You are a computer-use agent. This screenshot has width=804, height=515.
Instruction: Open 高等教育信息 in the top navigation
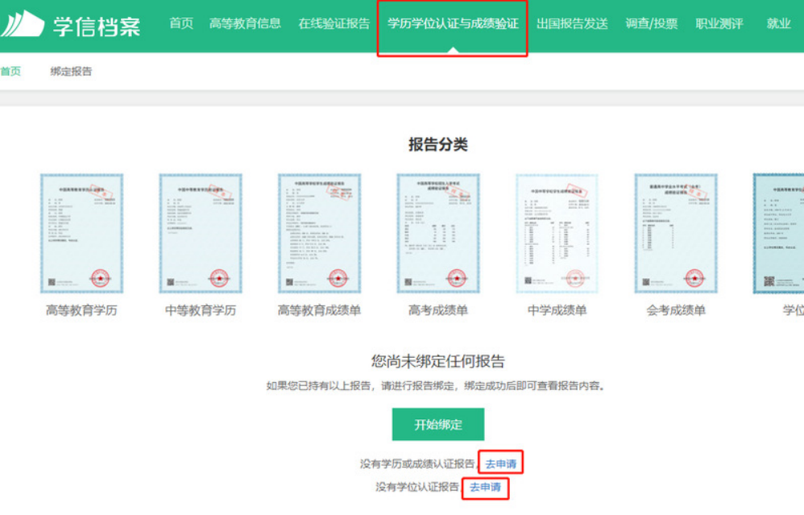point(245,23)
